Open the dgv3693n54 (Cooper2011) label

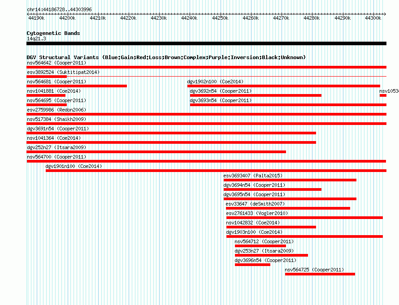pos(221,100)
